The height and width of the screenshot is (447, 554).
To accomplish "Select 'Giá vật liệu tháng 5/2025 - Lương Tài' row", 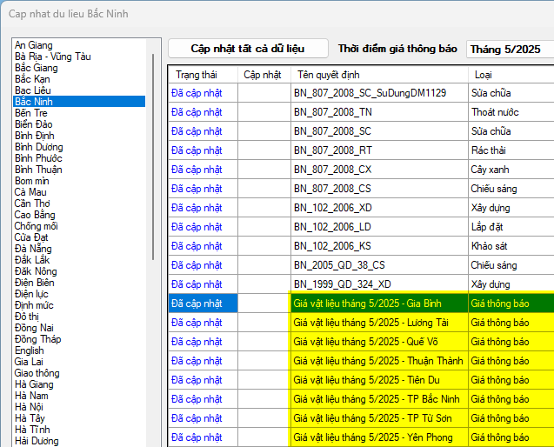I will click(377, 323).
